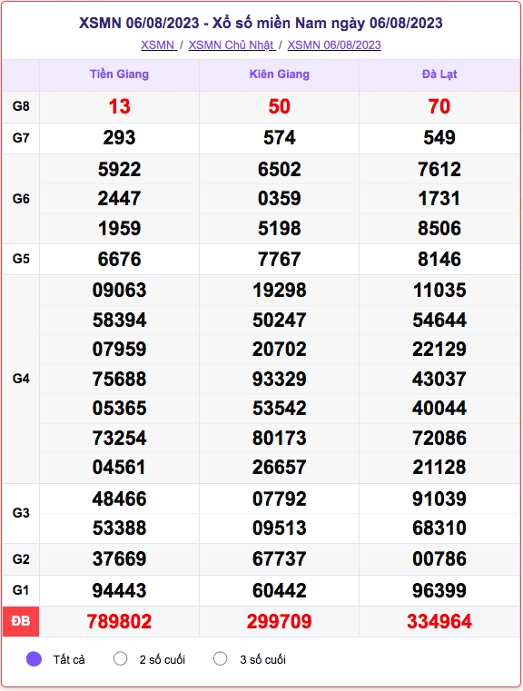Image resolution: width=523 pixels, height=691 pixels.
Task: Click G4 number 04561
Action: click(x=120, y=468)
